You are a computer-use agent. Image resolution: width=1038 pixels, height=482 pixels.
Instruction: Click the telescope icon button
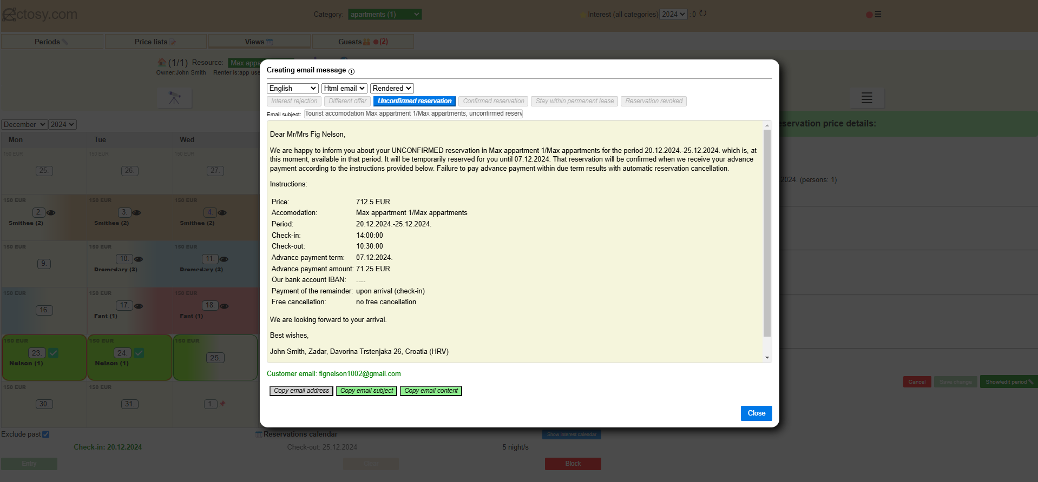pos(174,98)
